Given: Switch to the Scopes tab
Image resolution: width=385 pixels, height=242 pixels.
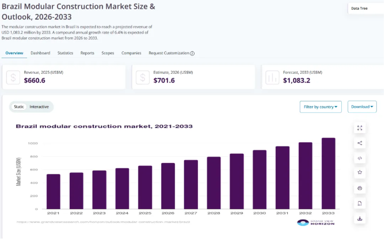Looking at the screenshot, I should point(108,53).
